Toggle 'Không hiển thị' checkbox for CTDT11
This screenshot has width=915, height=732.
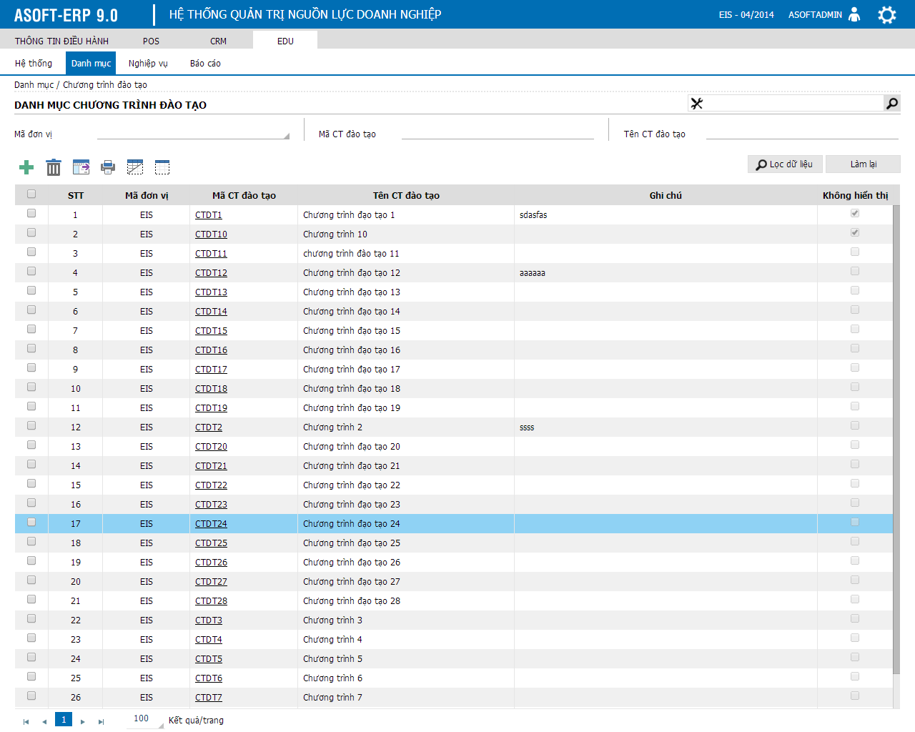click(x=855, y=252)
